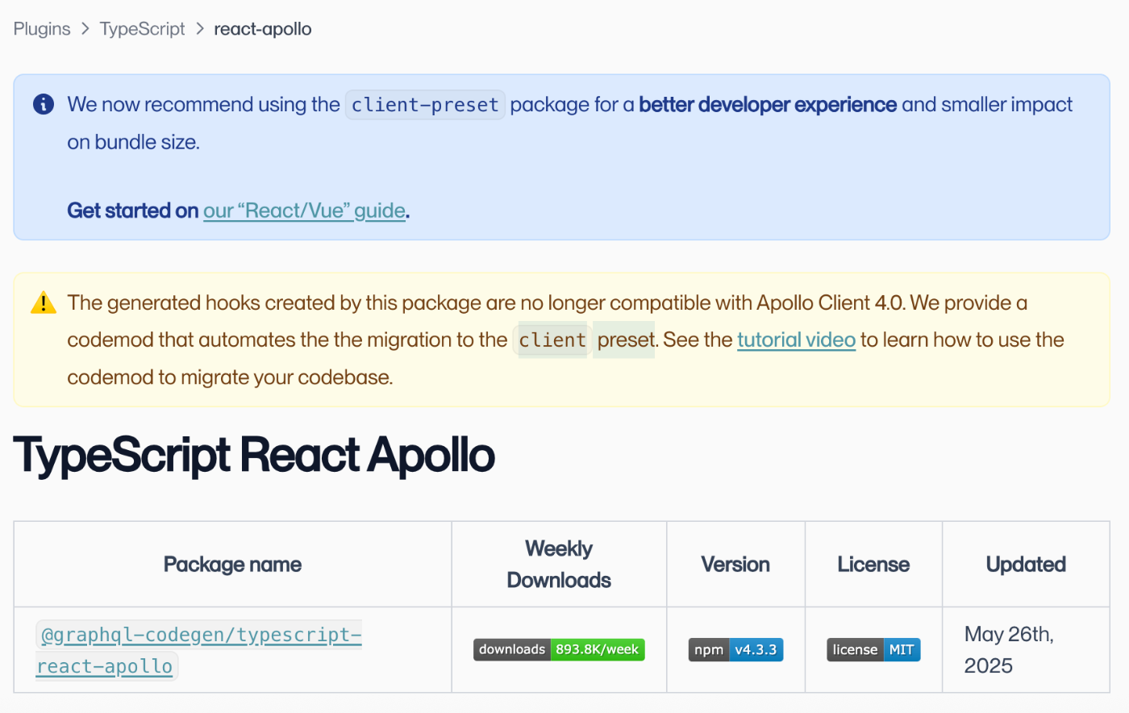Click the TypeScript React Apollo heading
Viewport: 1129px width, 713px height.
[x=254, y=455]
